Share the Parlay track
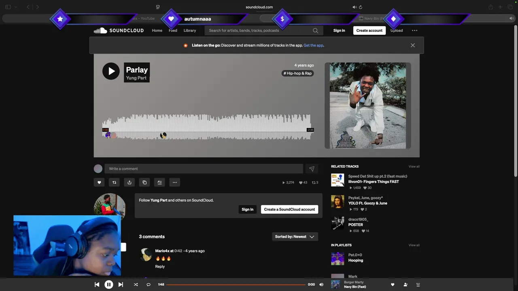 129,182
